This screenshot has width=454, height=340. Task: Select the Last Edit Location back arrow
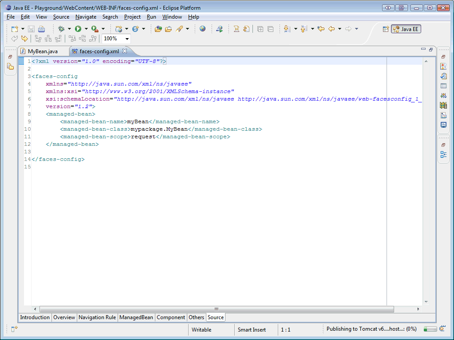point(320,29)
